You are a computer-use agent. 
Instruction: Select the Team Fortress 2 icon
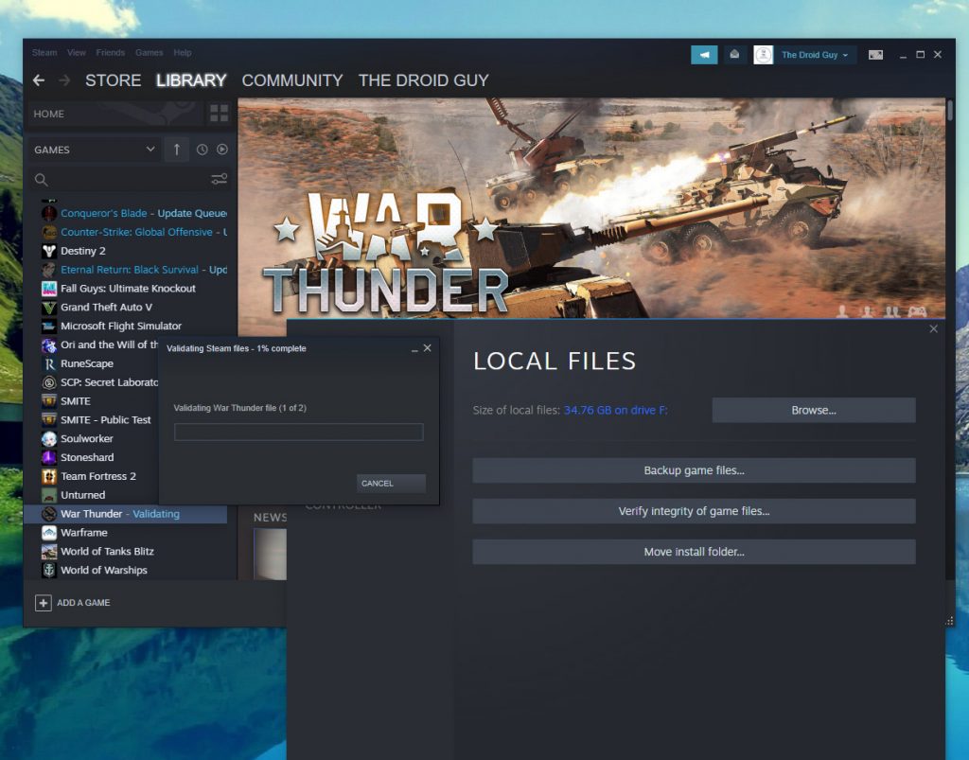(49, 476)
